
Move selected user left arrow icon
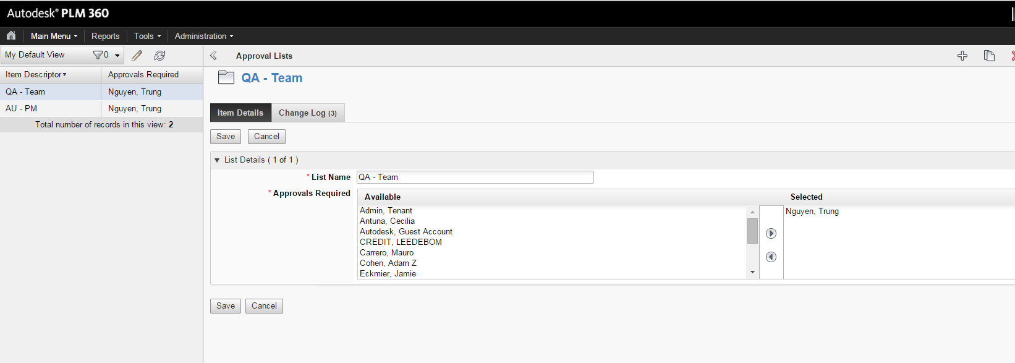(771, 257)
